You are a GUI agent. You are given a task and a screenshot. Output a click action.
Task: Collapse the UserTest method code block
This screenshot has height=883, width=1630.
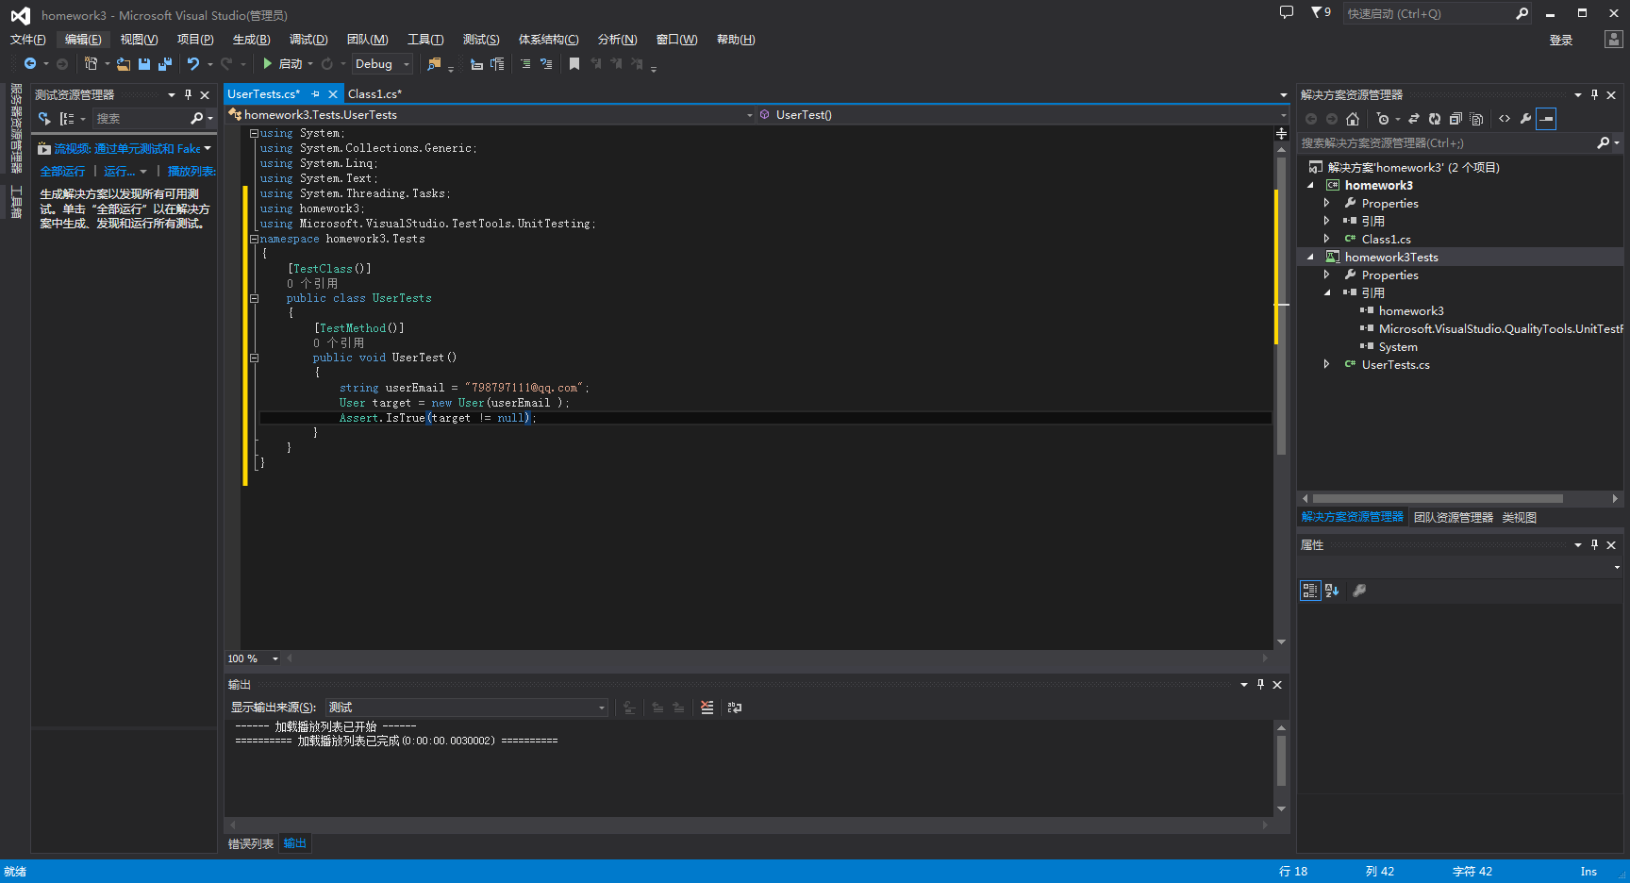(x=254, y=358)
